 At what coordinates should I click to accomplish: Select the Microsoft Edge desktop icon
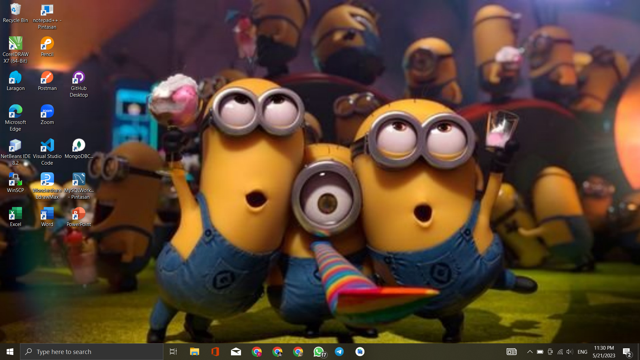tap(15, 118)
